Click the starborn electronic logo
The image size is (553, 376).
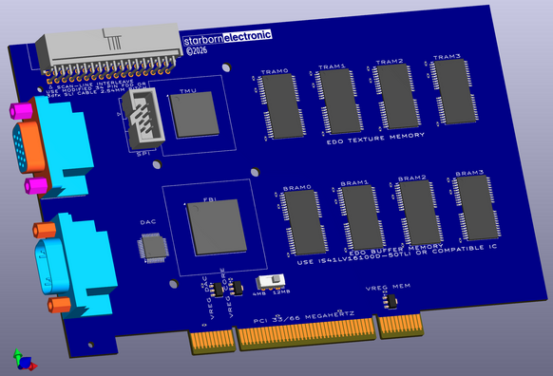(227, 37)
